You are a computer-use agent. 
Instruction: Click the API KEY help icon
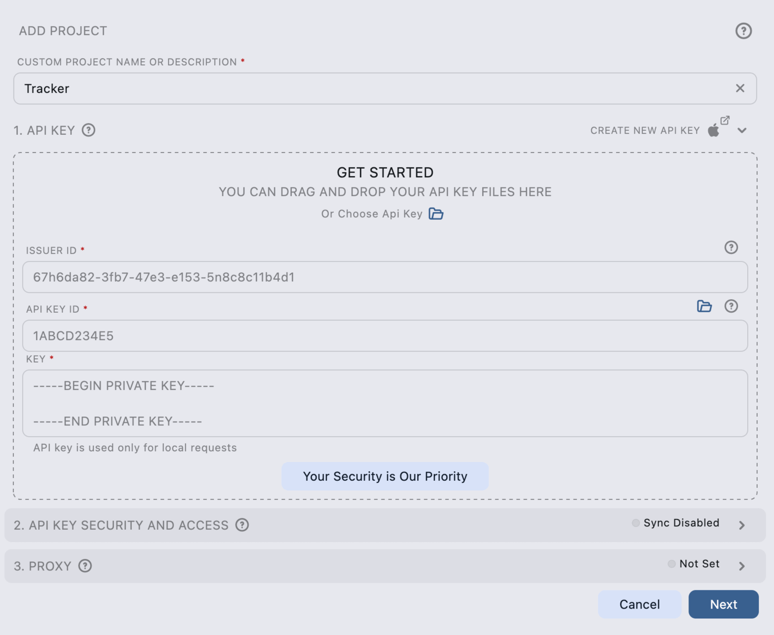(89, 130)
